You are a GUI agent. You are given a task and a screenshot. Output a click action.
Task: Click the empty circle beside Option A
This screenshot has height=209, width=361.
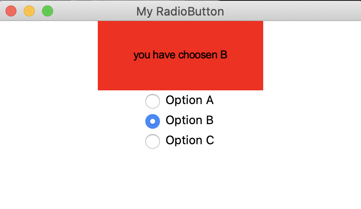coord(153,101)
